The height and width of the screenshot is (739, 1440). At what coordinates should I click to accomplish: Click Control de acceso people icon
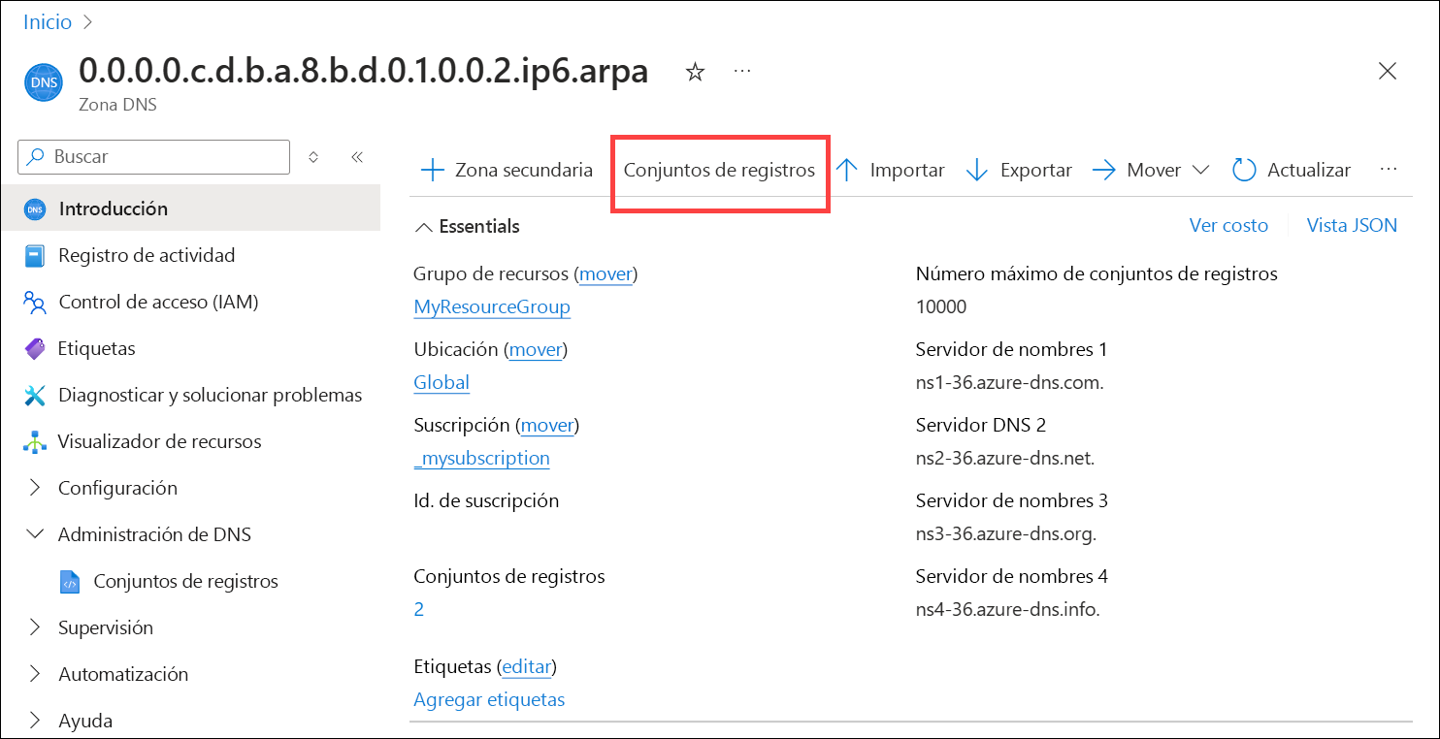(35, 302)
